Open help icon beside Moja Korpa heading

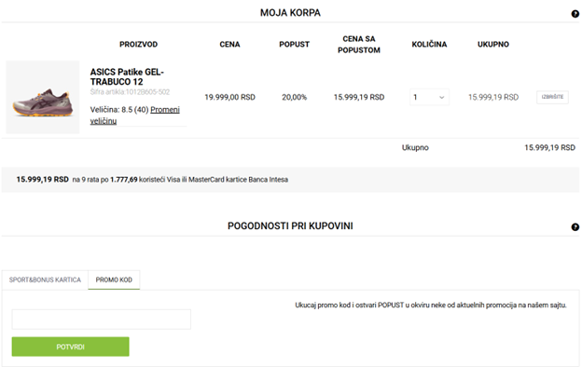[x=575, y=14]
